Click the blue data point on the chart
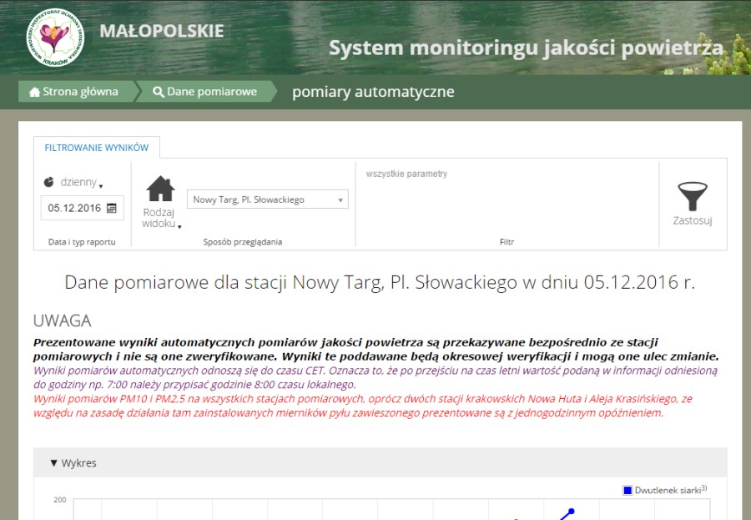The width and height of the screenshot is (751, 520). coord(571,512)
